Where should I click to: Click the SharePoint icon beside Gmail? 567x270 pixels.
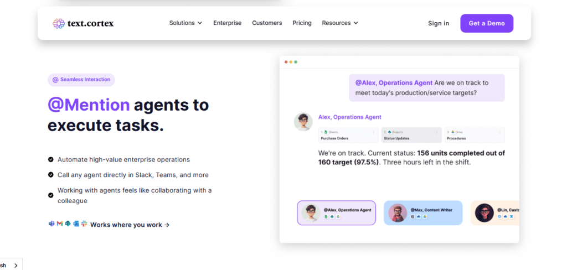68,224
